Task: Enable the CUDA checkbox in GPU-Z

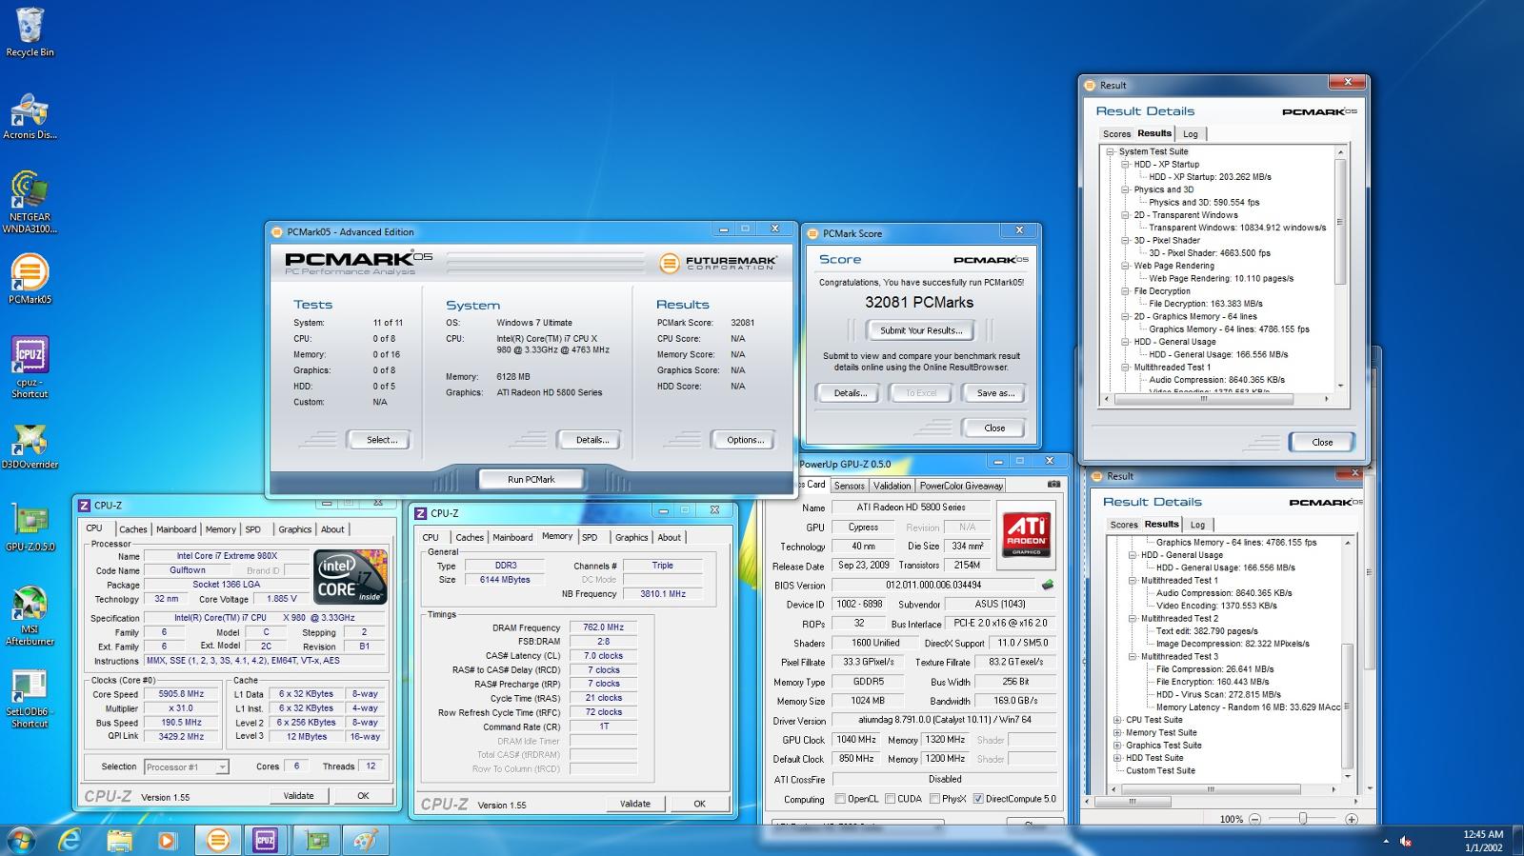Action: tap(890, 799)
